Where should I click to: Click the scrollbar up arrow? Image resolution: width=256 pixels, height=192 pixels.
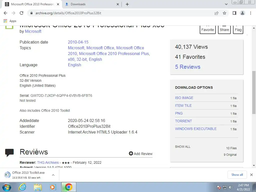pyautogui.click(x=254, y=28)
